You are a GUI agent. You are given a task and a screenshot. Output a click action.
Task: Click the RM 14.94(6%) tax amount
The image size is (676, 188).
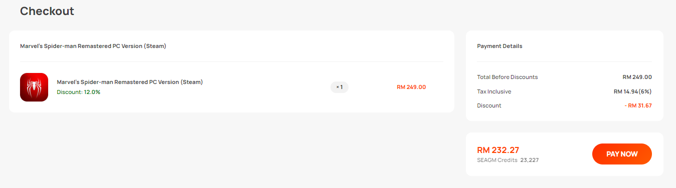(x=633, y=91)
